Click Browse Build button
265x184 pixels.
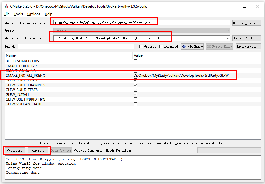click(x=247, y=38)
